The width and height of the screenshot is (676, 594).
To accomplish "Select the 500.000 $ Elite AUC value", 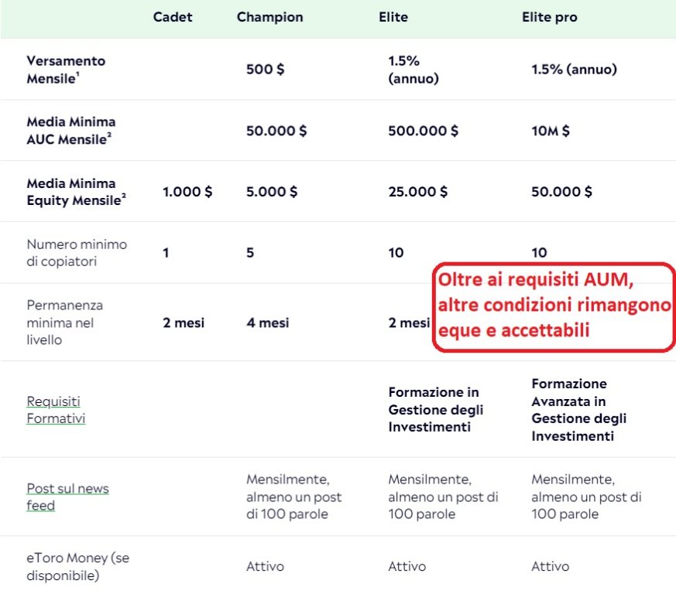I will coord(423,131).
